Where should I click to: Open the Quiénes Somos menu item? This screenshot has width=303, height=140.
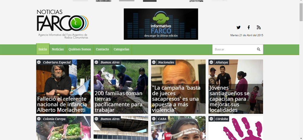pos(80,49)
